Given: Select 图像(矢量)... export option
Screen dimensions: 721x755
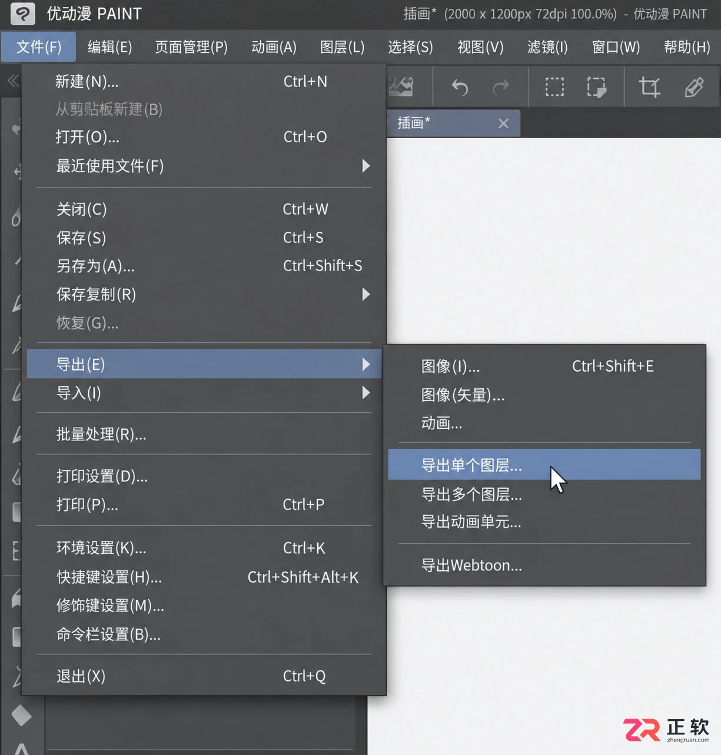Looking at the screenshot, I should point(544,395).
